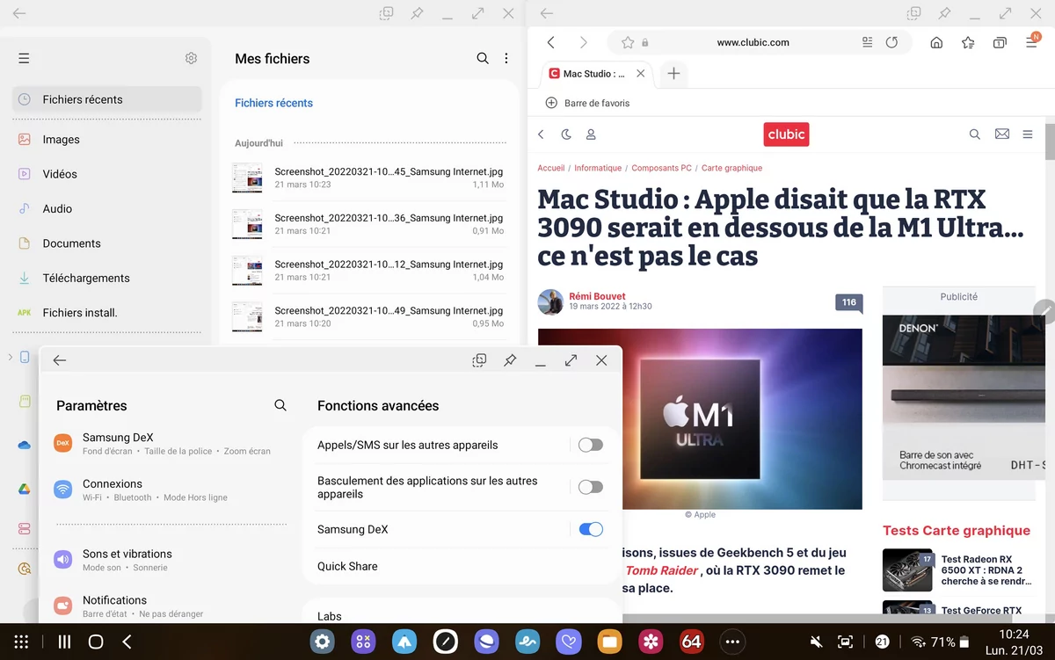This screenshot has height=660, width=1055.
Task: Pin the Paramètres window on top
Action: [x=510, y=360]
